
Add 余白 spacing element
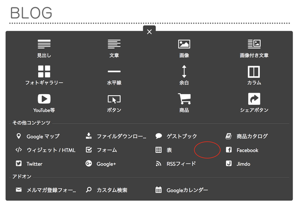pyautogui.click(x=184, y=75)
